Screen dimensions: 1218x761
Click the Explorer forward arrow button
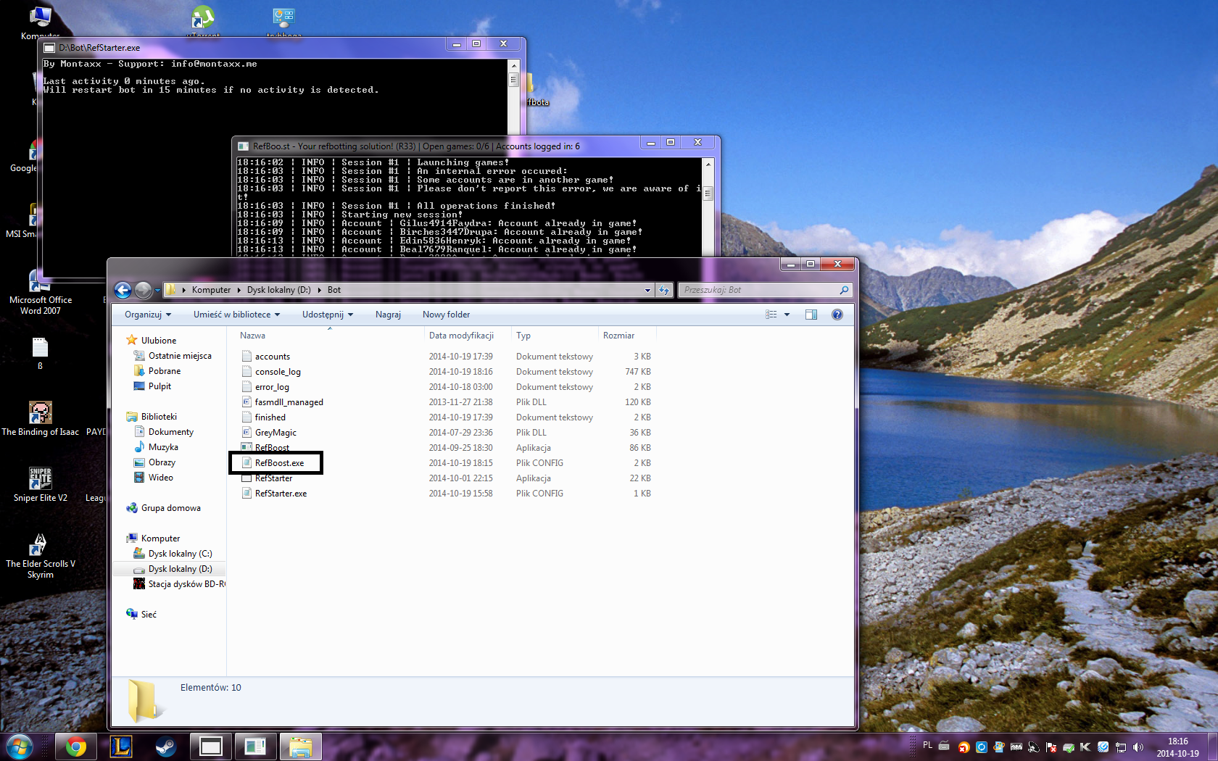coord(143,290)
